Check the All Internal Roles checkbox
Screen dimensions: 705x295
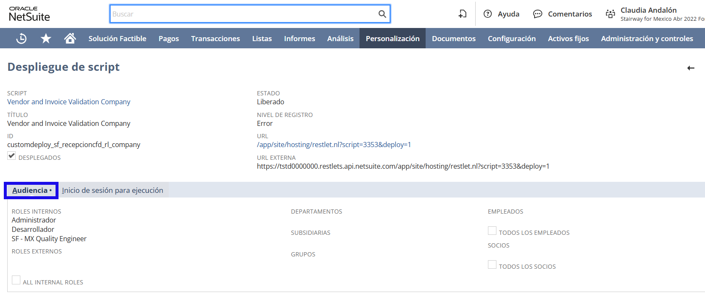16,280
